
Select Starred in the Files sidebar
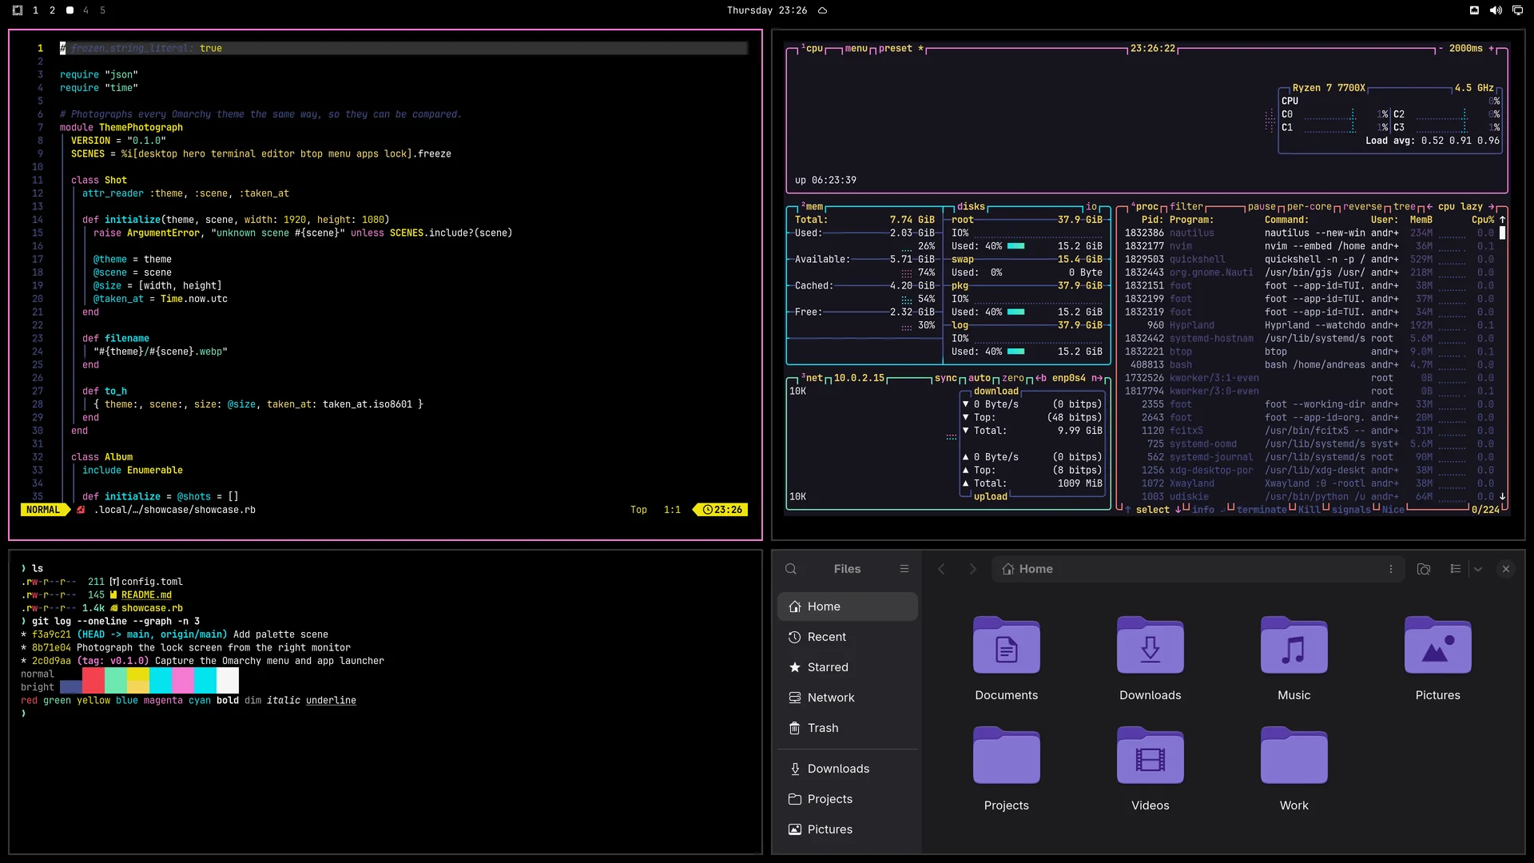pyautogui.click(x=848, y=667)
